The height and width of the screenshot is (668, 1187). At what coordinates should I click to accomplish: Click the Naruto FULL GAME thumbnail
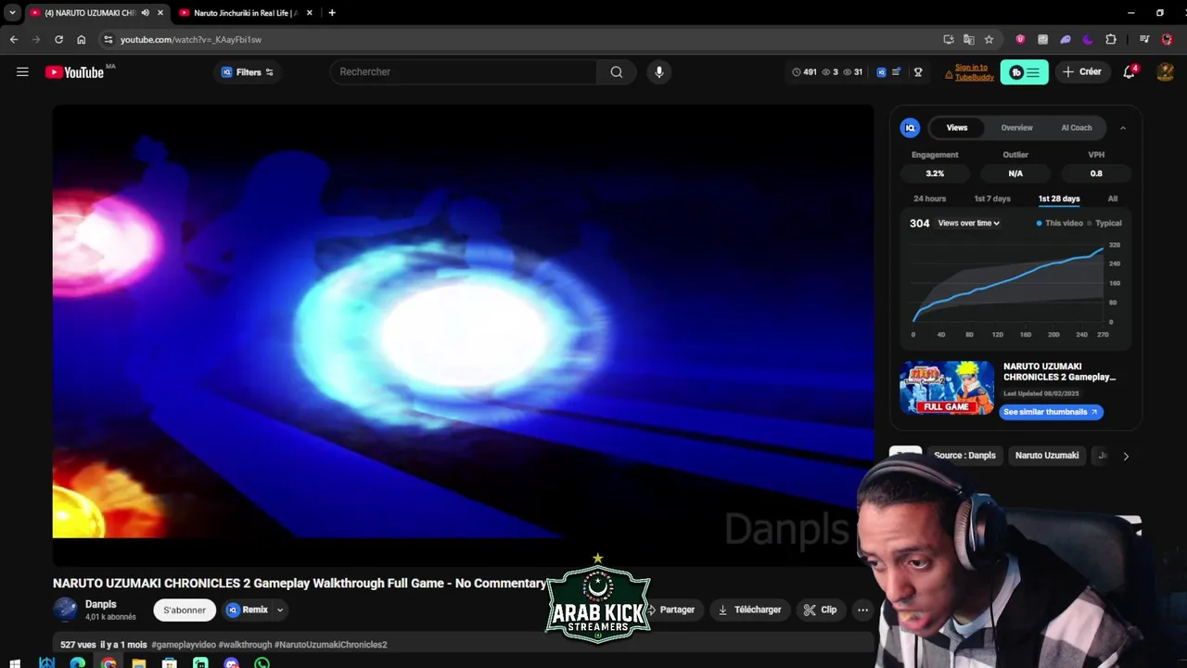pyautogui.click(x=947, y=388)
